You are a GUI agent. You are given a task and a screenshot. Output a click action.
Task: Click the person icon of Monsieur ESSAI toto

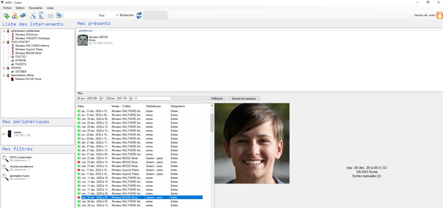pos(13,35)
